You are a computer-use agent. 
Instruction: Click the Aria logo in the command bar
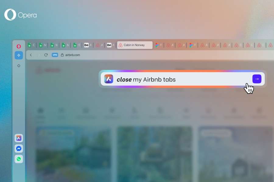(109, 79)
